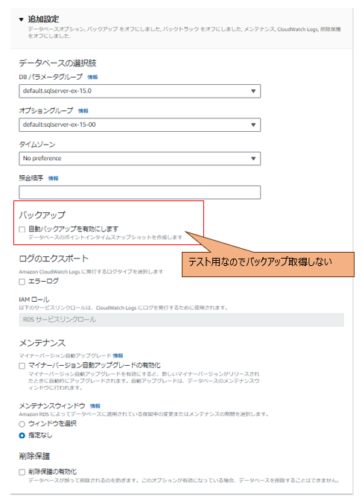Screen dimensions: 362x497
Task: Open タイムゾーン No preference dropdown
Action: click(140, 159)
